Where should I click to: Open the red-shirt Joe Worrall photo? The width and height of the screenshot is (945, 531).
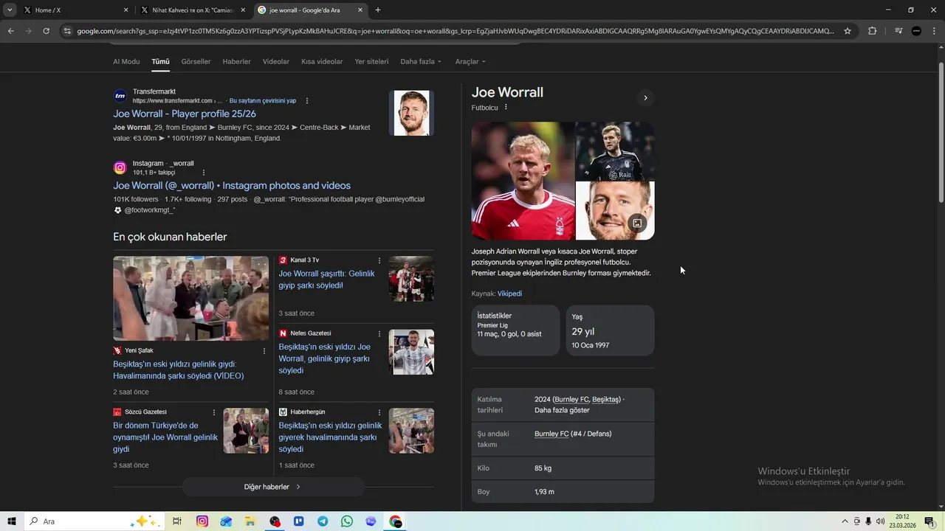(523, 181)
